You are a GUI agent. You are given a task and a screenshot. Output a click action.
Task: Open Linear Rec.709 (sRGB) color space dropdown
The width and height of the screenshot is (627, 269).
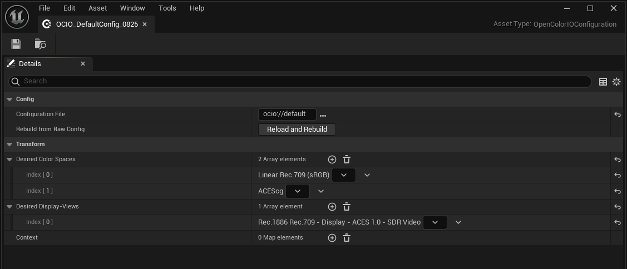[344, 175]
